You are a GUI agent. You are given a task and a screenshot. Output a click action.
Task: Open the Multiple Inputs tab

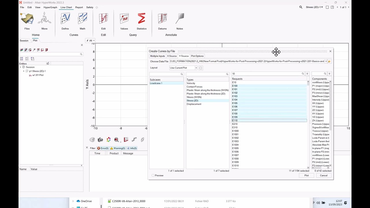(158, 56)
